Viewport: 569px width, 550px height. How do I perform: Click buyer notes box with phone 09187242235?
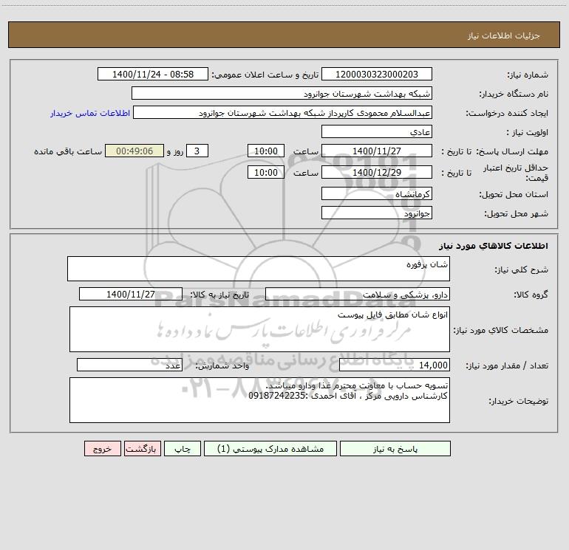[x=259, y=400]
